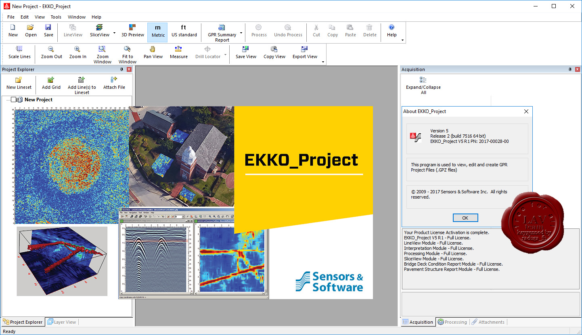Click the Attach File icon

[x=114, y=83]
